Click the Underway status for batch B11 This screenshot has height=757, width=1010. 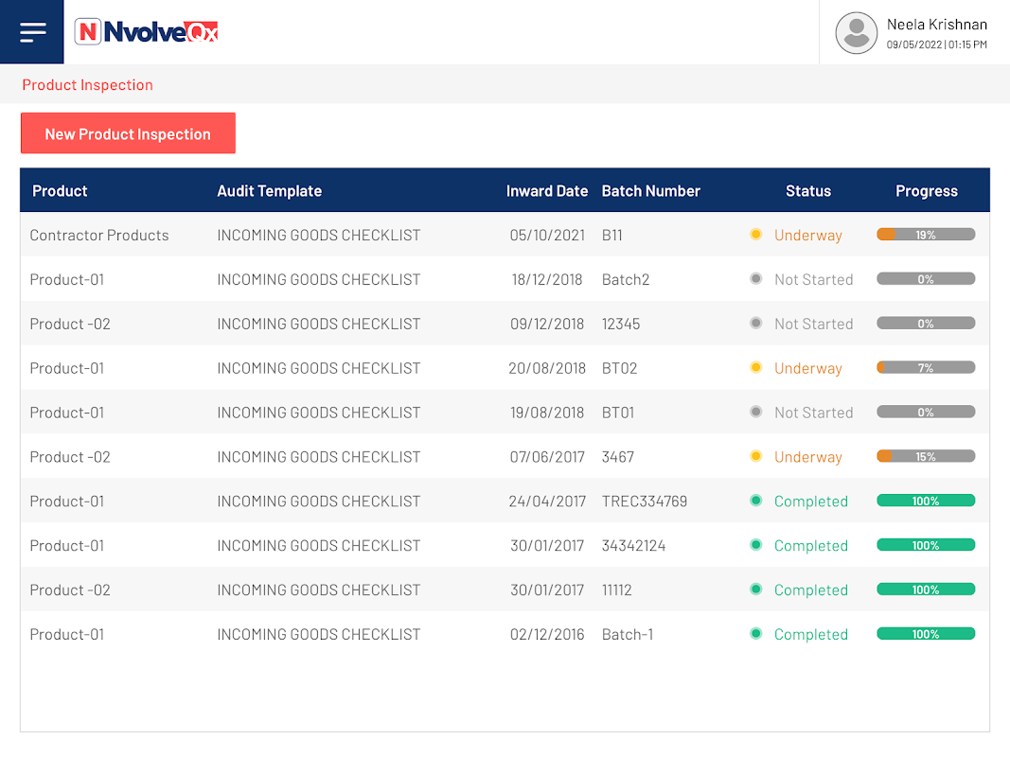tap(807, 236)
